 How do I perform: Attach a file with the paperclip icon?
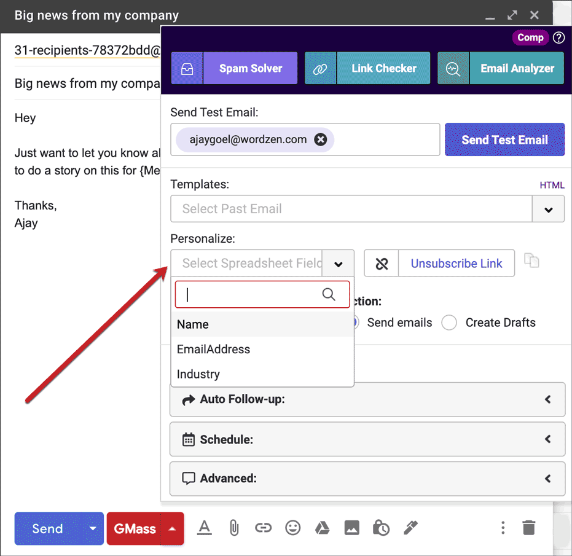coord(233,528)
